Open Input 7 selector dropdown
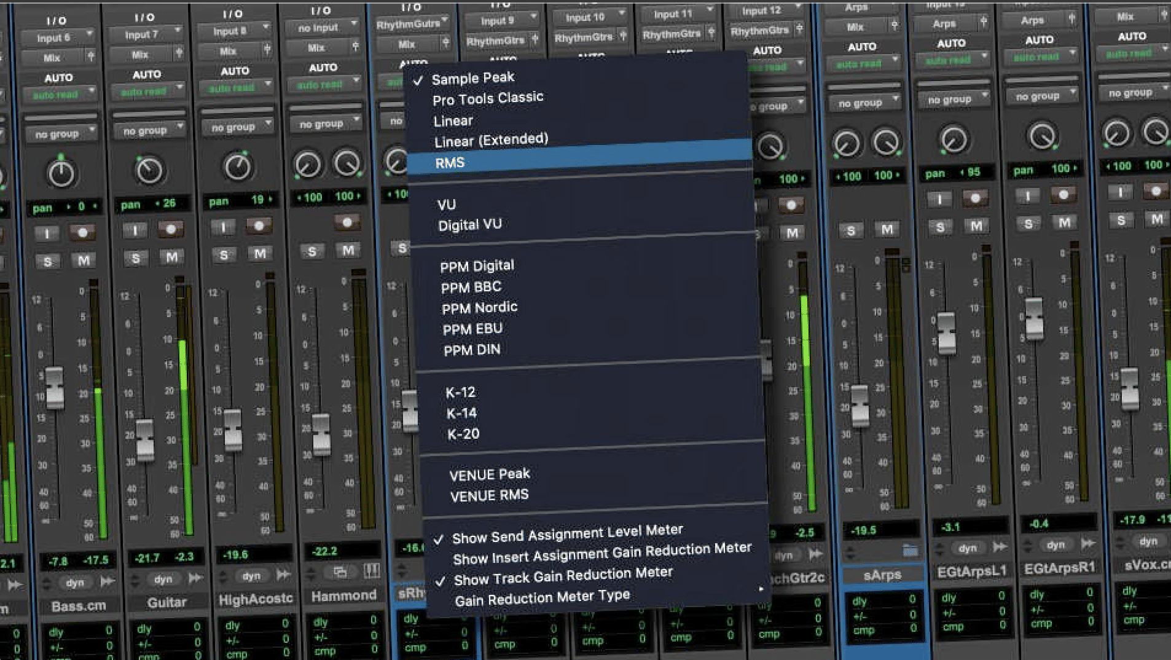 (146, 34)
